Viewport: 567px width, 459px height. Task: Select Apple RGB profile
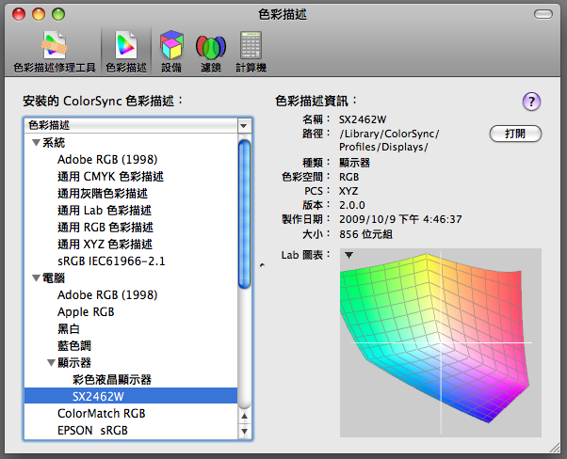pyautogui.click(x=86, y=312)
